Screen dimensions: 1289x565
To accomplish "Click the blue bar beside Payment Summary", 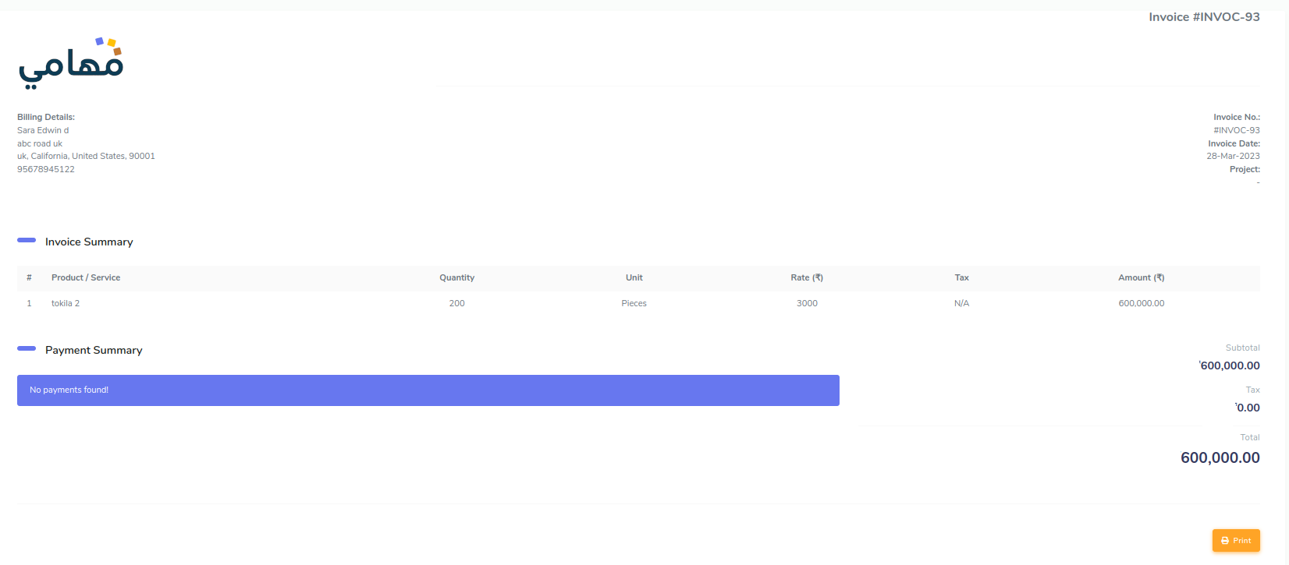I will point(27,348).
